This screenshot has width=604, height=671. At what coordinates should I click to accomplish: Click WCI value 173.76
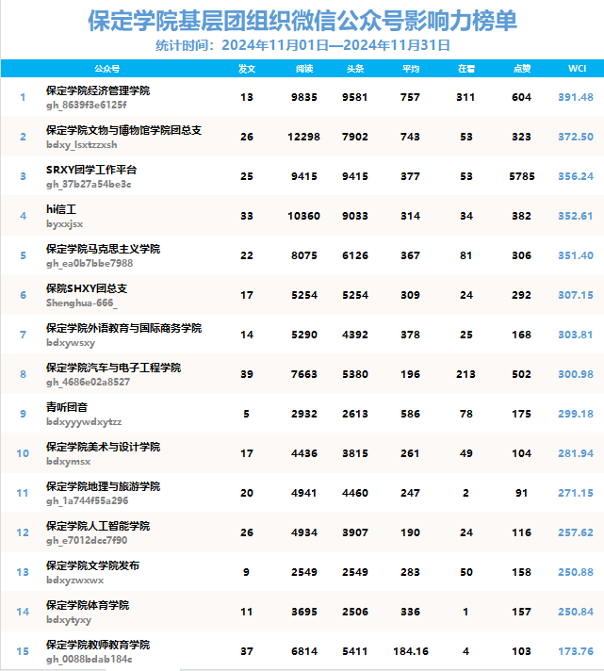(x=576, y=651)
